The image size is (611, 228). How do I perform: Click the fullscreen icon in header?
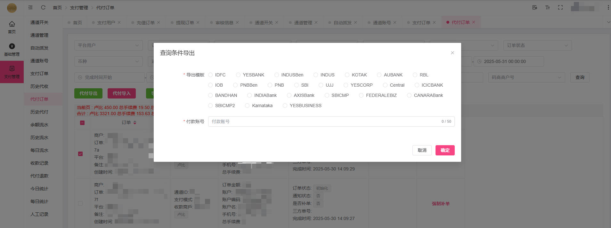(560, 7)
